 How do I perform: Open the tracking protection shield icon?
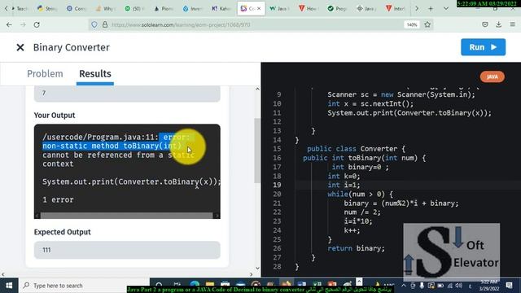tap(94, 24)
